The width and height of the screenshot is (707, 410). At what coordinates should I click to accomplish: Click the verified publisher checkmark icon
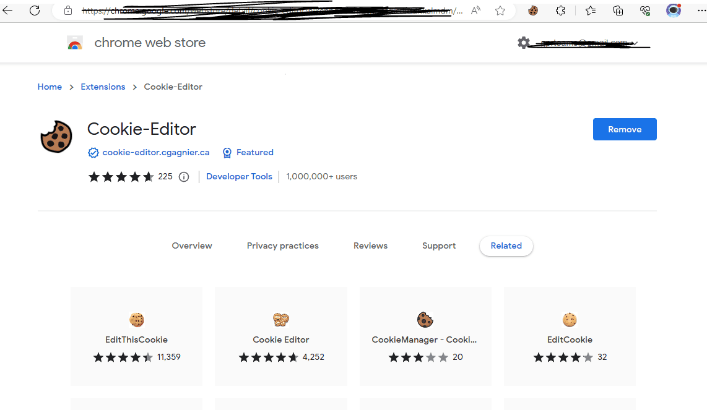coord(93,152)
